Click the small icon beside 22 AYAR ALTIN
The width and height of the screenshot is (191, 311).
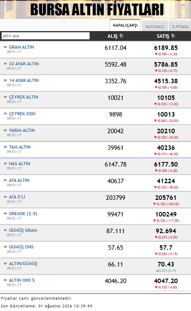5,63
